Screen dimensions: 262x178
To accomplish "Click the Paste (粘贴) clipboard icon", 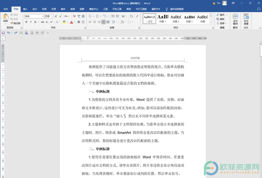I will [6, 17].
